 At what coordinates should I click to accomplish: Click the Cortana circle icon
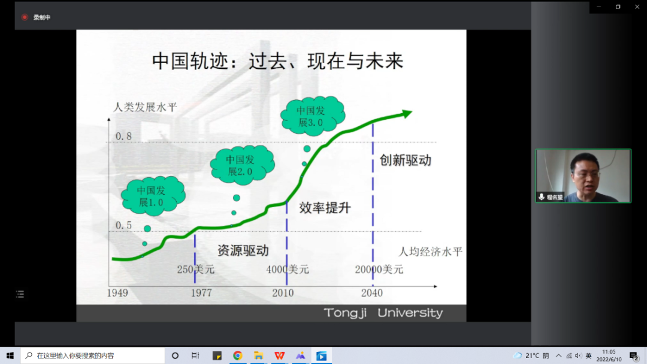(175, 356)
